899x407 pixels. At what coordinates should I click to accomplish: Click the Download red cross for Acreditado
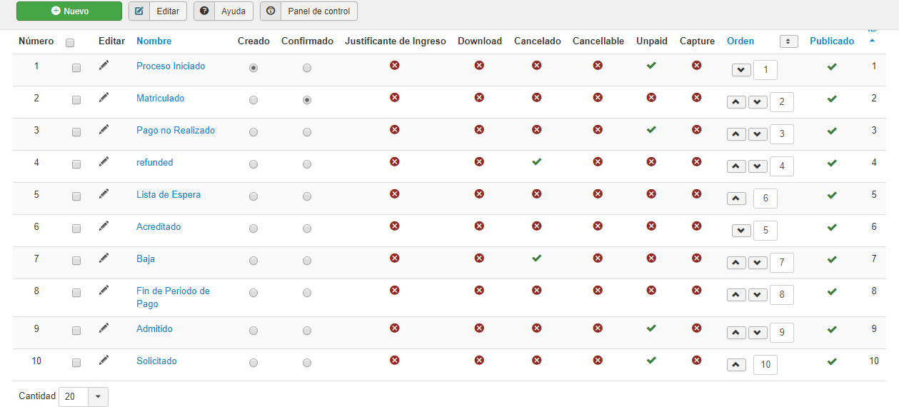pos(479,226)
